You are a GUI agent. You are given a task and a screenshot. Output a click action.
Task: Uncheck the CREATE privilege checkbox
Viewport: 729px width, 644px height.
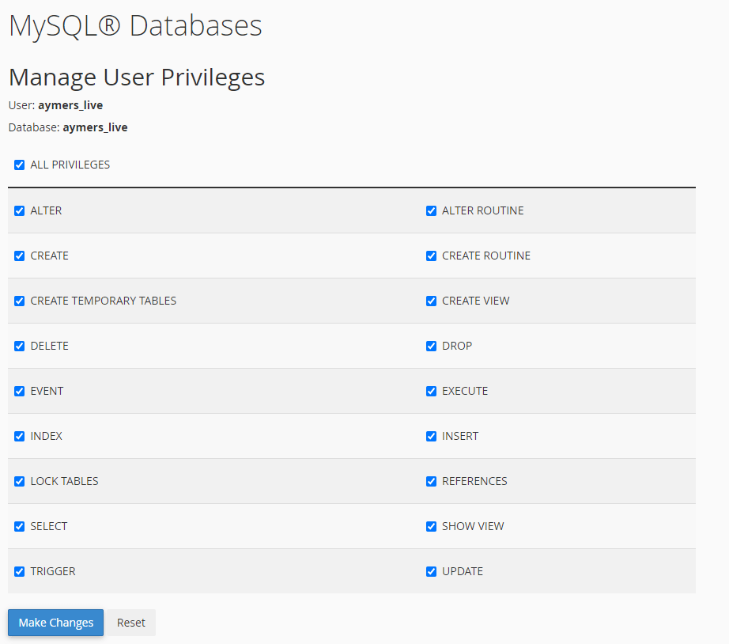20,256
